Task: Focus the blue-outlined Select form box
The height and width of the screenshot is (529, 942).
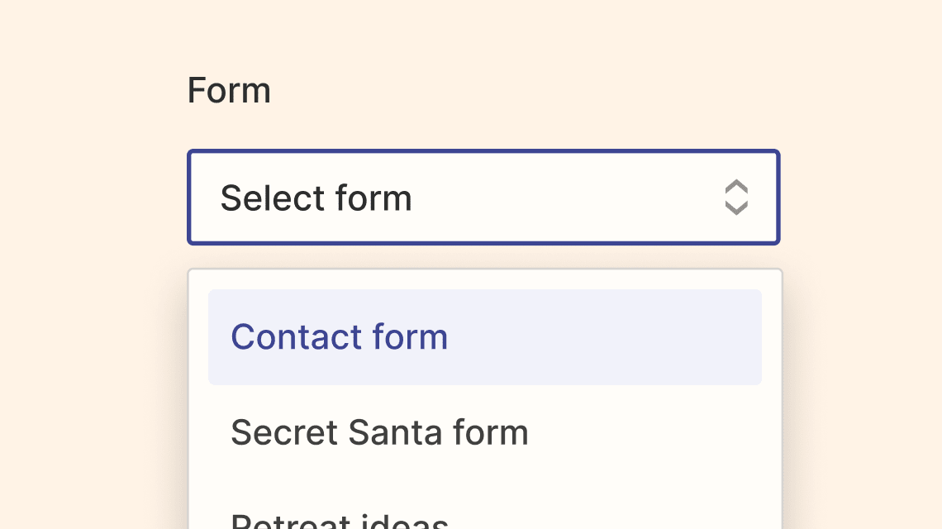Action: [483, 198]
